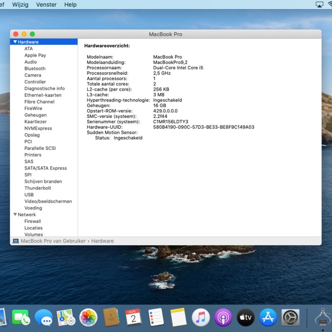Image resolution: width=332 pixels, height=332 pixels.
Task: Show Thunderbolt details
Action: tap(38, 188)
